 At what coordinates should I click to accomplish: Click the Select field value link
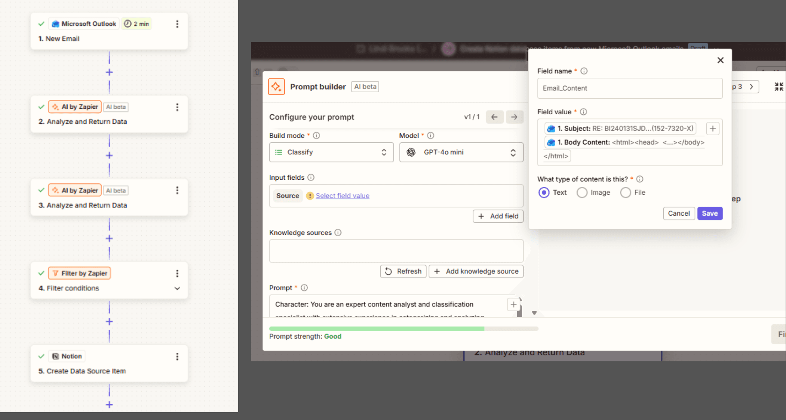pos(342,195)
